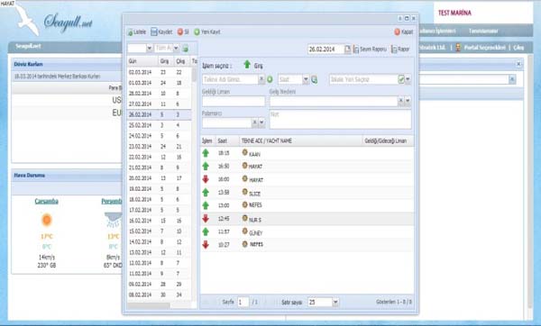
Task: Expand the İskele Yeri Seçiniz dropdown
Action: (408, 79)
